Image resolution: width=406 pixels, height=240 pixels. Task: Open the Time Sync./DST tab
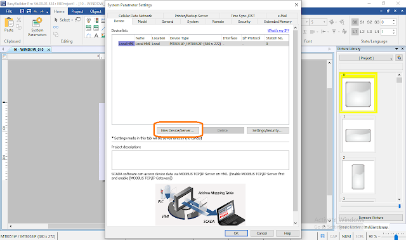click(243, 16)
